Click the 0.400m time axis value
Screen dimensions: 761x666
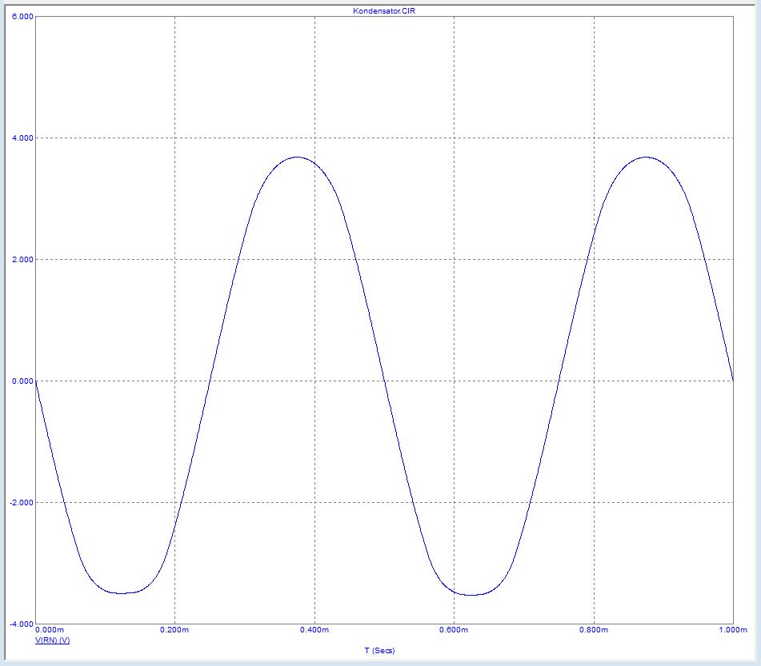pos(314,629)
